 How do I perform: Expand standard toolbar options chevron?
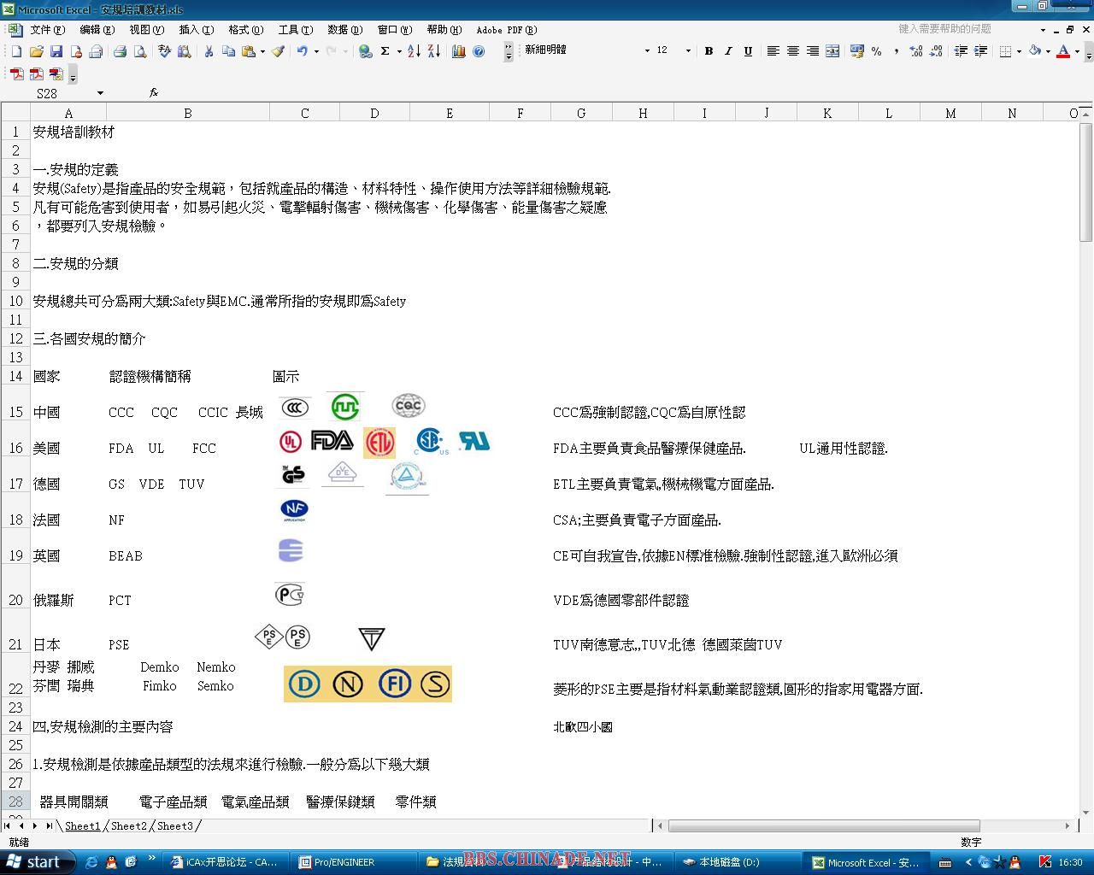(509, 52)
